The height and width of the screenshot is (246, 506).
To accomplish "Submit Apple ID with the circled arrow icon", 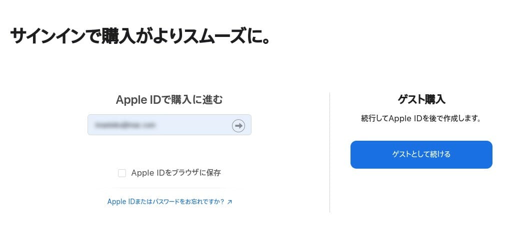I will click(238, 125).
